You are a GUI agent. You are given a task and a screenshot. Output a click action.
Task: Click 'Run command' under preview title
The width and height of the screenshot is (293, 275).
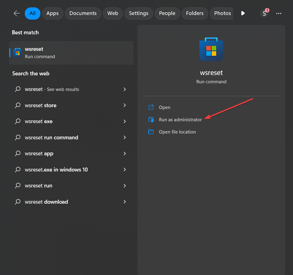(x=211, y=82)
